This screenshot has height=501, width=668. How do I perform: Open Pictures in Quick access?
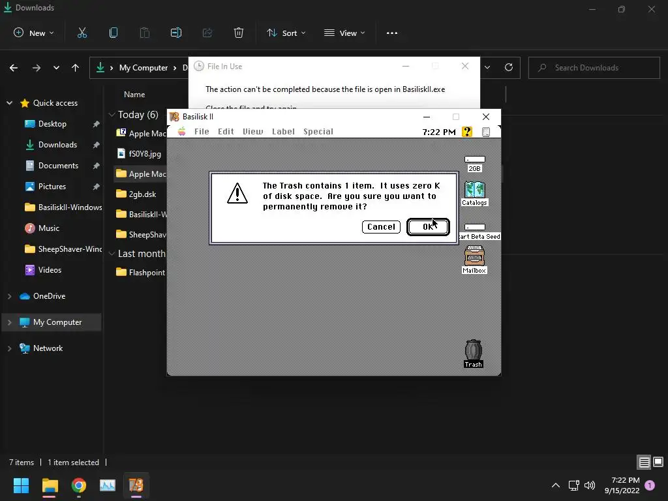(52, 187)
